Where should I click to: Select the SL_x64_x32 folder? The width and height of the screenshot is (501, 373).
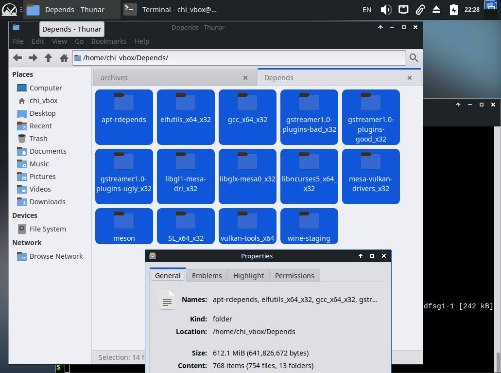coord(186,226)
